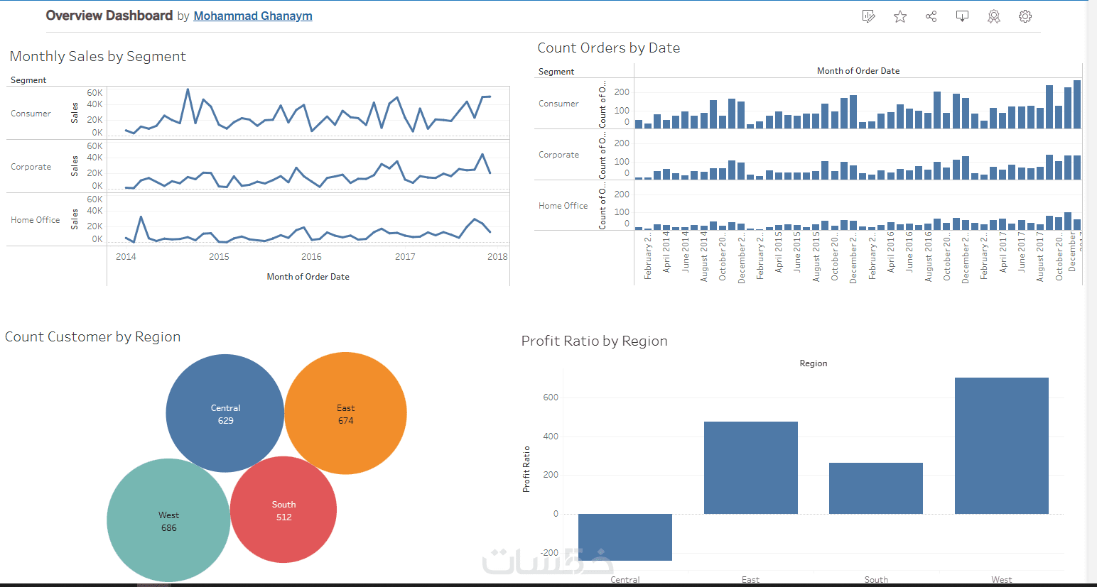Click the West bar in Profit Ratio
Viewport: 1097px width, 587px height.
[x=1002, y=446]
